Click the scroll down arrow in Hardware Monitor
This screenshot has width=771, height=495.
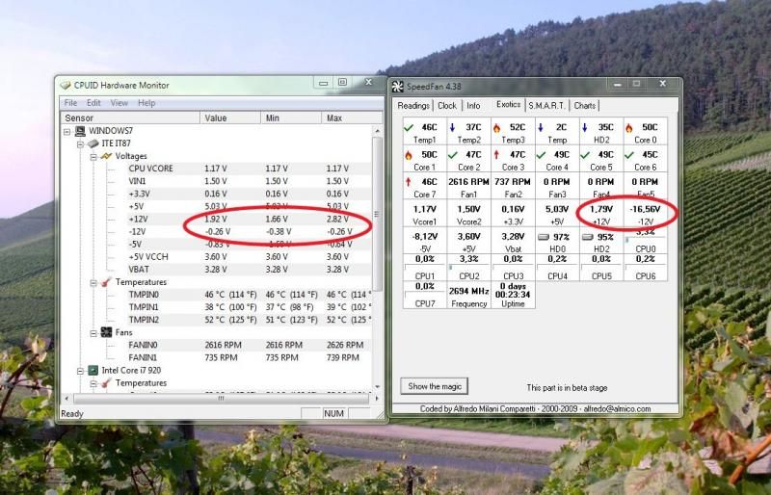pos(378,387)
